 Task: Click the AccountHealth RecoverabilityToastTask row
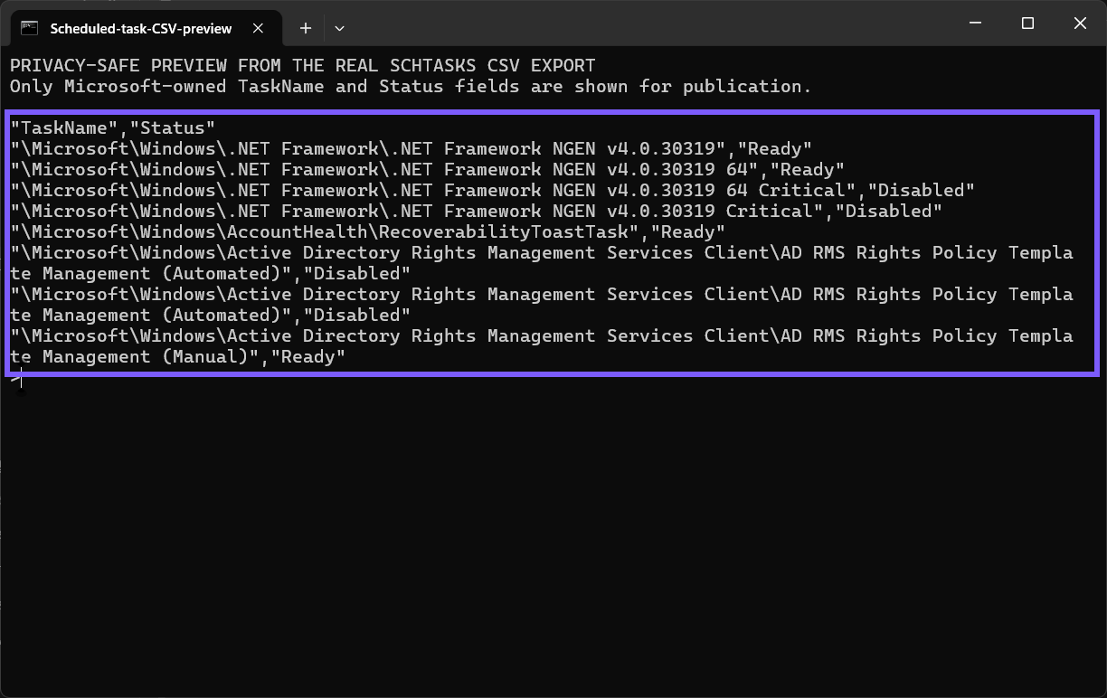click(368, 232)
